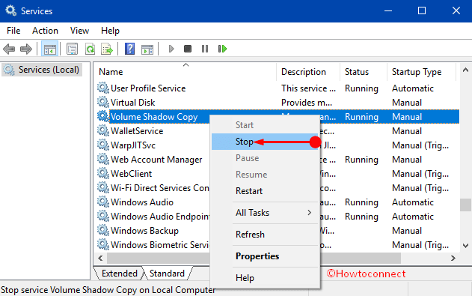Screen dimensions: 472x296
Task: Click gear icon of User Profile Service
Action: tap(103, 88)
